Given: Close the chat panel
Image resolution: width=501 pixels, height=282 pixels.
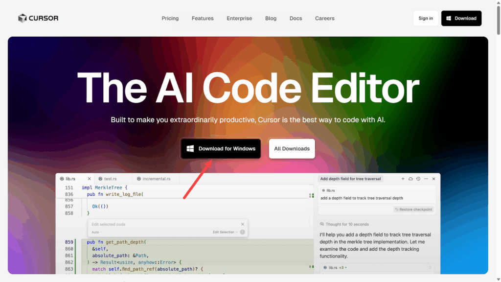Looking at the screenshot, I should (433, 179).
